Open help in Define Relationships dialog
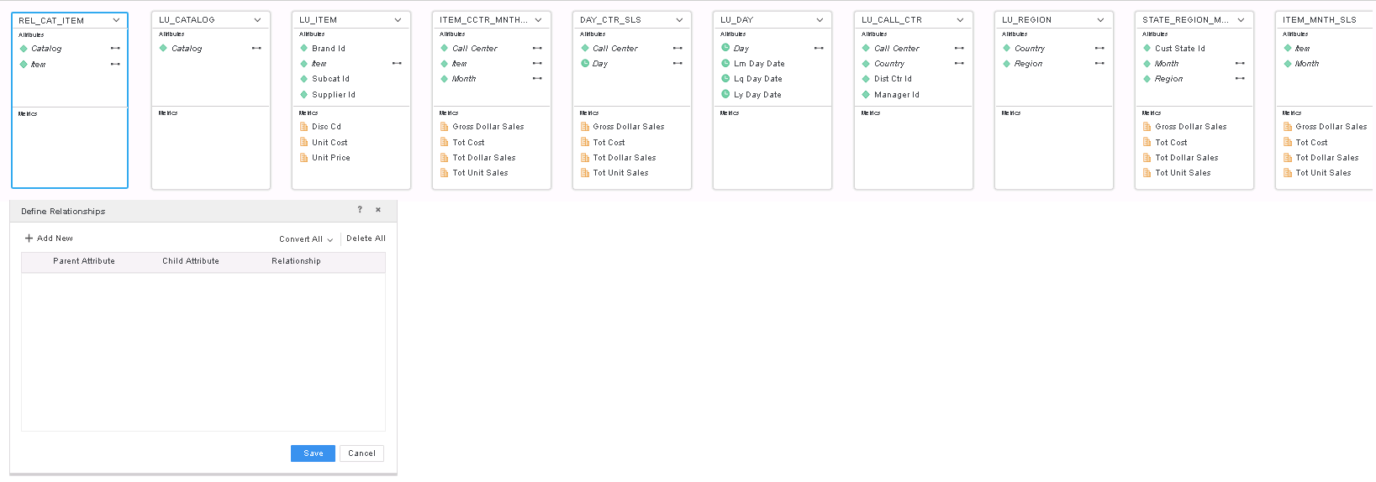Image resolution: width=1376 pixels, height=482 pixels. (x=360, y=210)
